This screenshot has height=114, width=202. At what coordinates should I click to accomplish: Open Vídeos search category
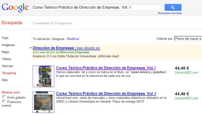pyautogui.click(x=7, y=59)
